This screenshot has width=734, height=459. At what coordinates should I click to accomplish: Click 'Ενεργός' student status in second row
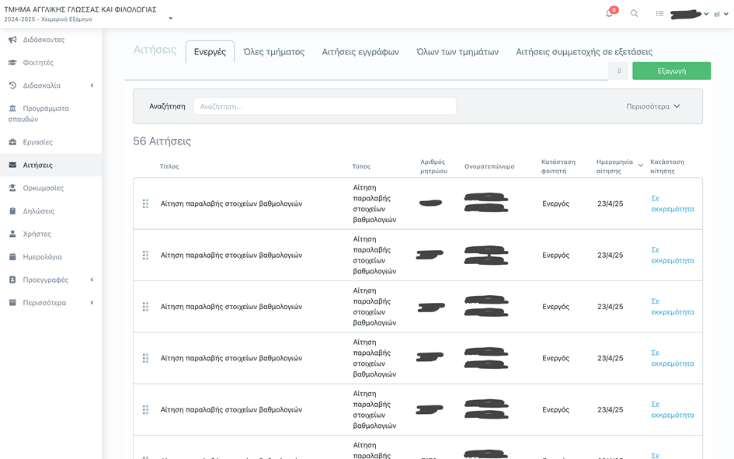pyautogui.click(x=555, y=255)
